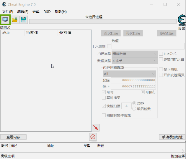The image size is (186, 159).
Task: Enable the 逻辑"非"运算 checkbox
Action: coord(161,59)
